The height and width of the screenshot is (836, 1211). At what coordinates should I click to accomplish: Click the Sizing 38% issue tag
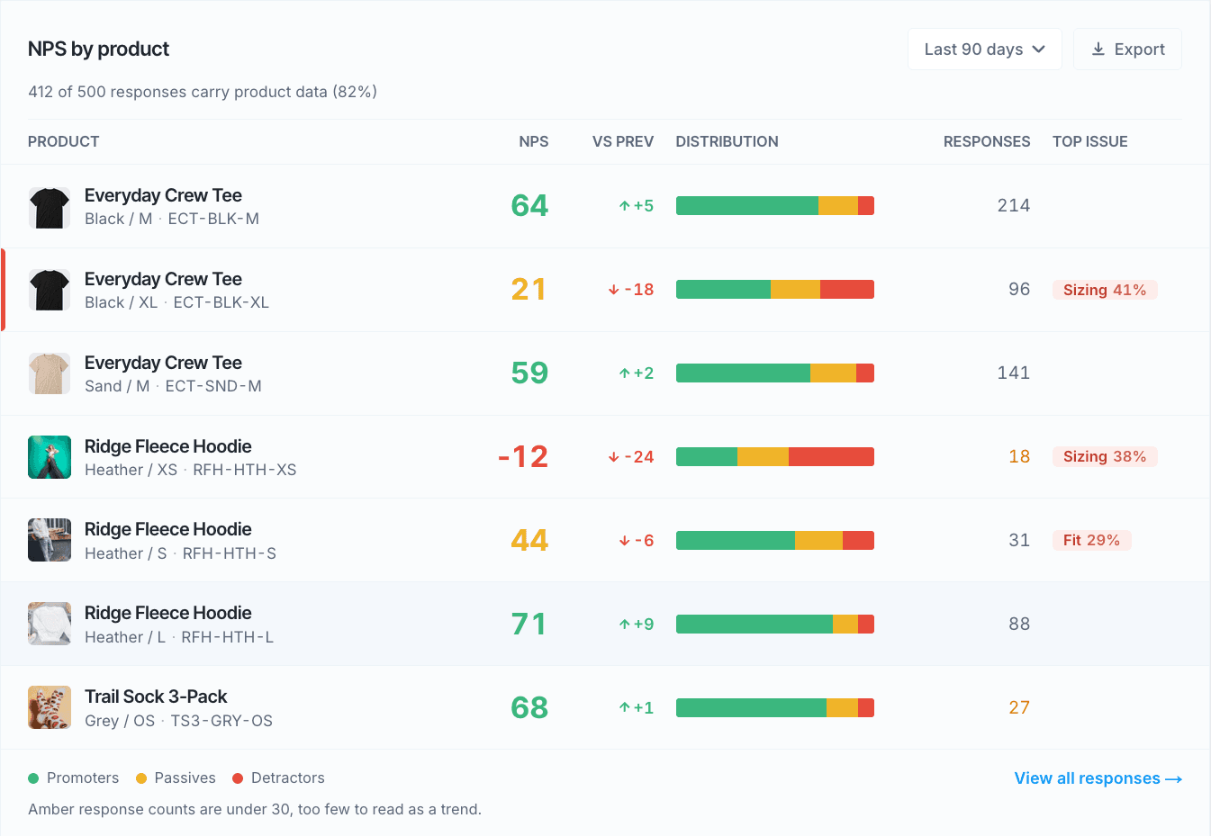(1105, 456)
